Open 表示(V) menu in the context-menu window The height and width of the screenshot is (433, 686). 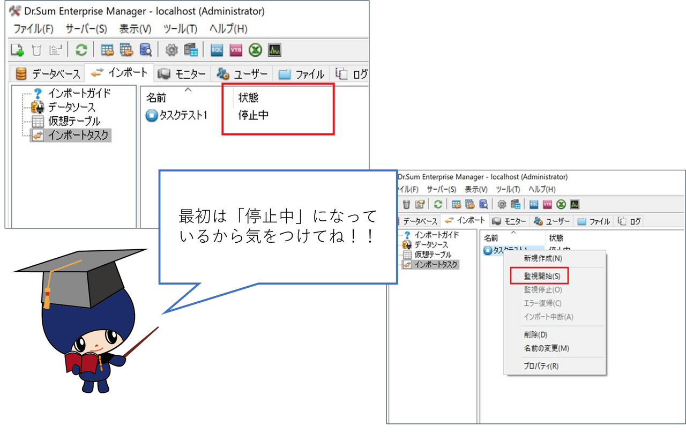click(x=476, y=189)
